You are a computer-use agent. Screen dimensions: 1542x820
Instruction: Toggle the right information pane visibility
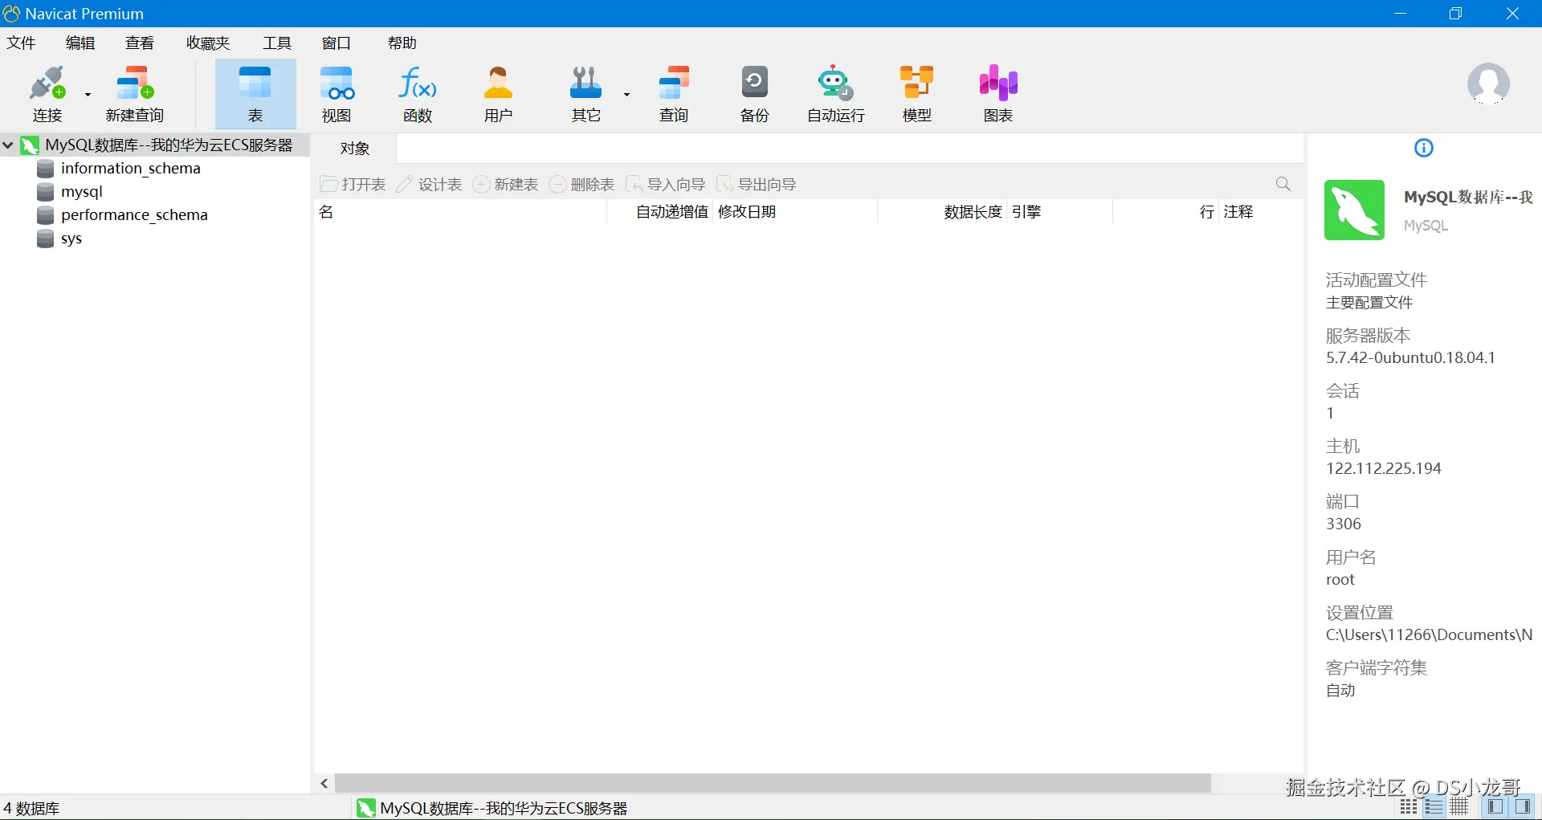click(x=1521, y=807)
